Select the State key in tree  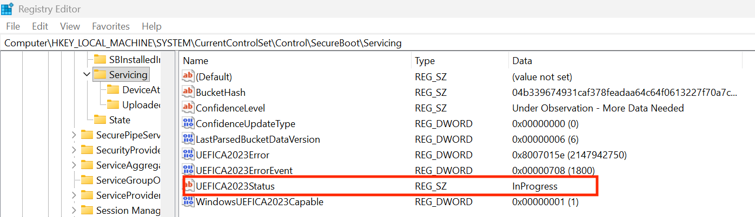tap(120, 120)
